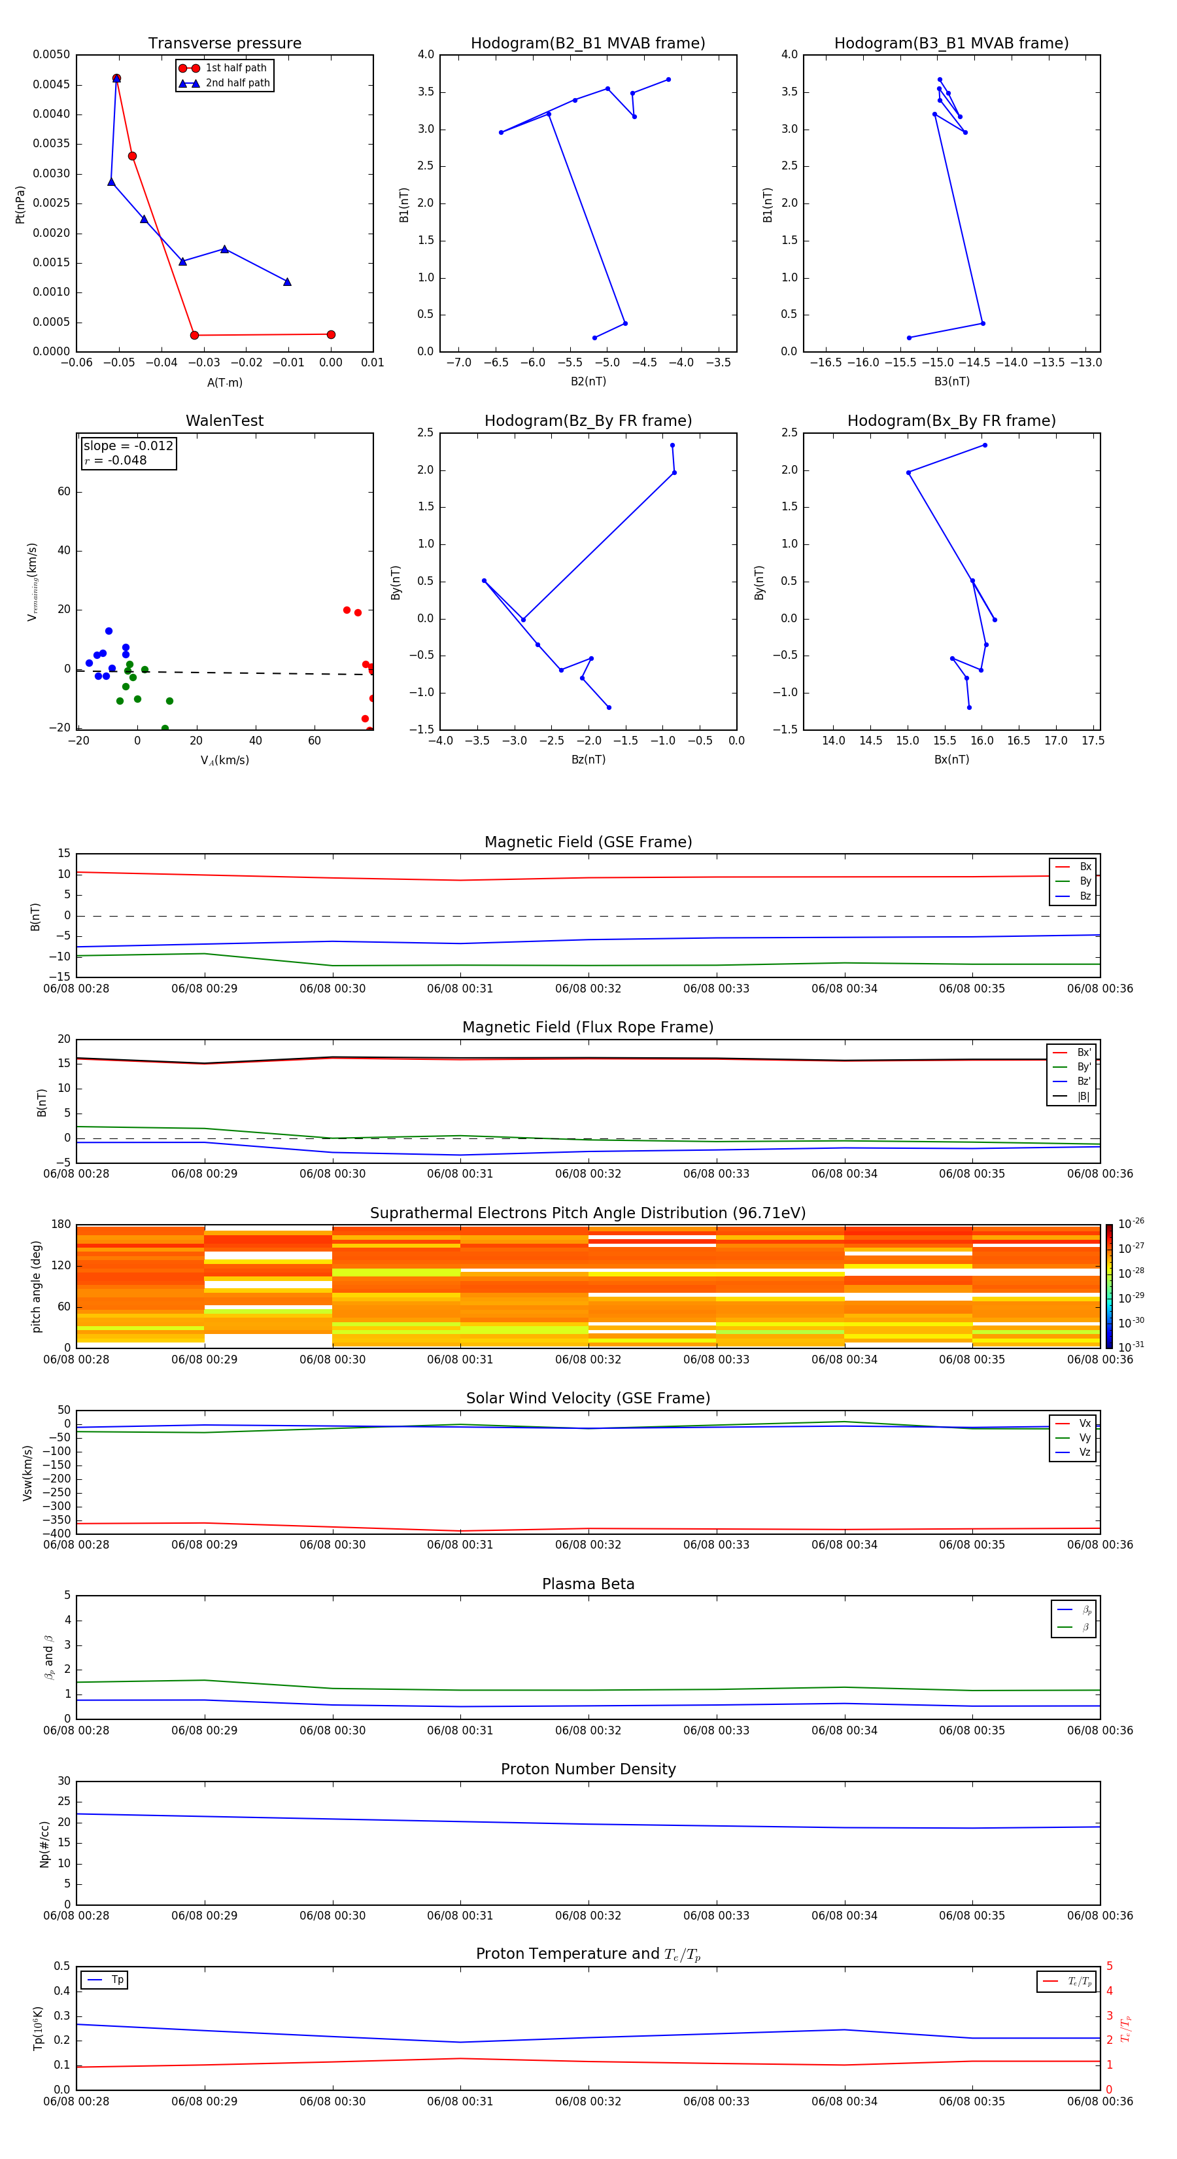The height and width of the screenshot is (2159, 1177).
Task: Click the 'Proton Number Density' title
Action: pyautogui.click(x=588, y=1769)
